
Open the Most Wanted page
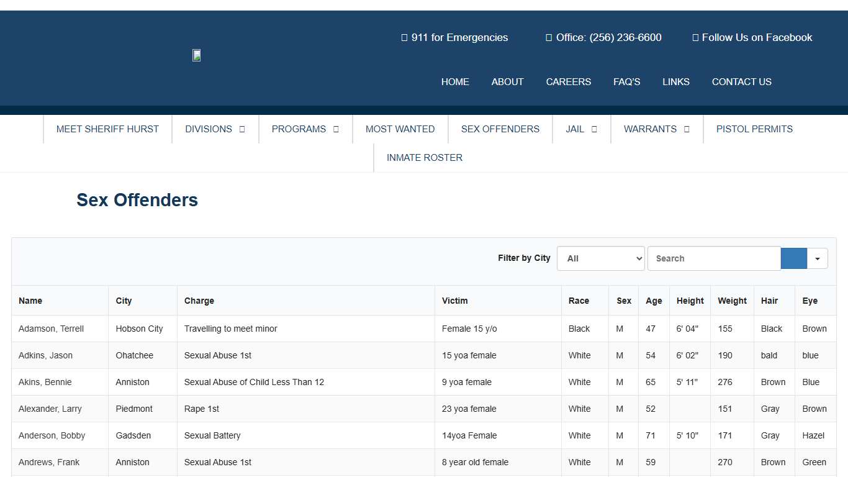point(400,129)
